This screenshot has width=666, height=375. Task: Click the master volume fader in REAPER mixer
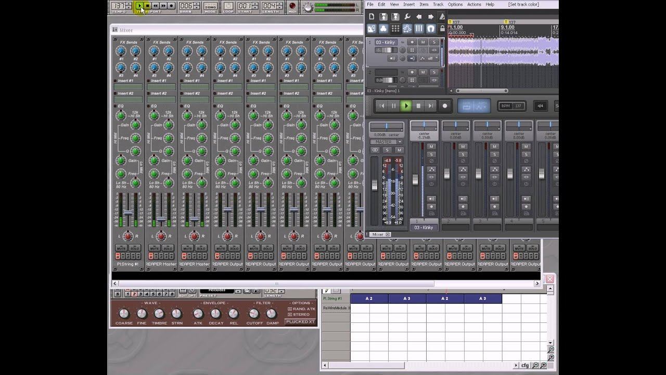[374, 184]
